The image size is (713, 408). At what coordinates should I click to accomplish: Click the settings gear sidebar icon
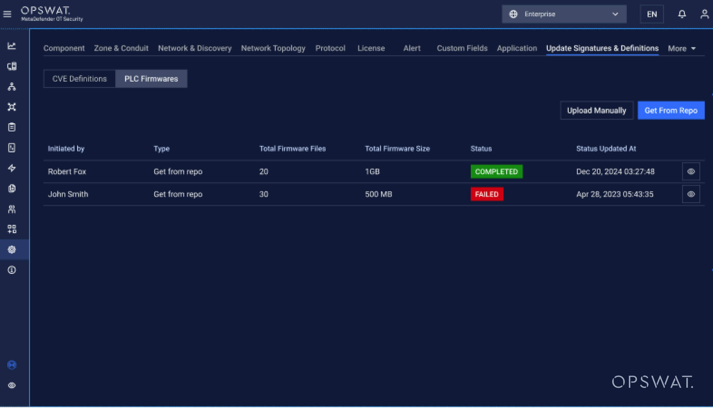click(x=12, y=250)
